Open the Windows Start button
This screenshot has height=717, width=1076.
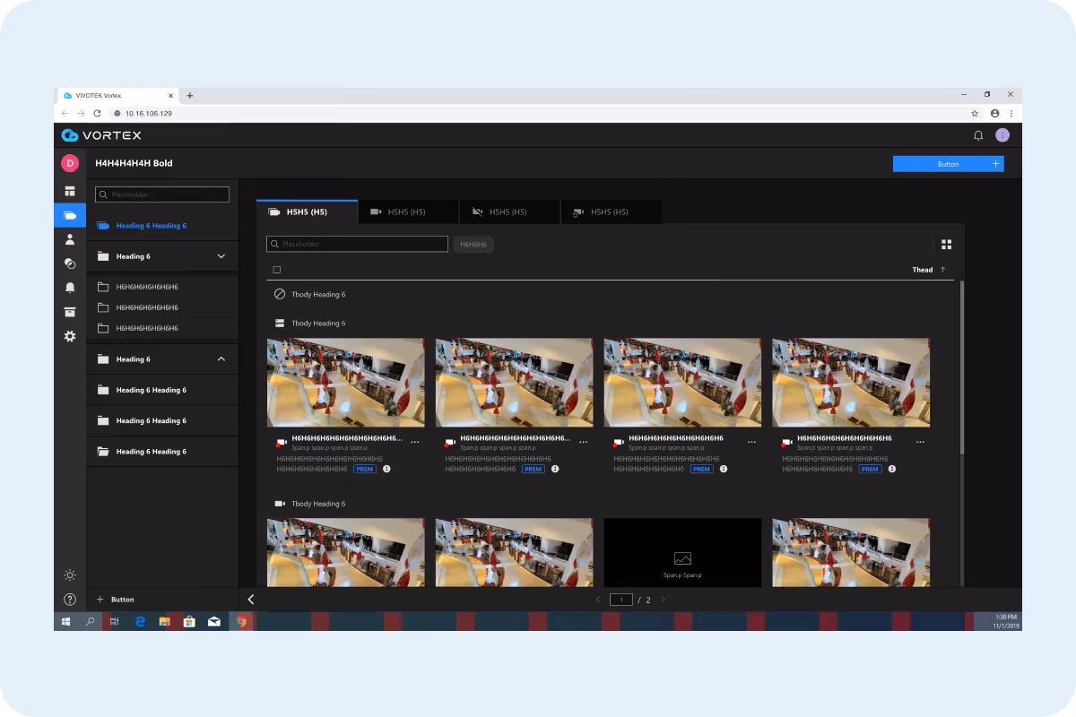click(x=65, y=621)
